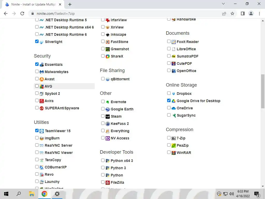Screen dimensions: 265x199
Task: Check the RealVNC Server checkbox
Action: point(37,145)
